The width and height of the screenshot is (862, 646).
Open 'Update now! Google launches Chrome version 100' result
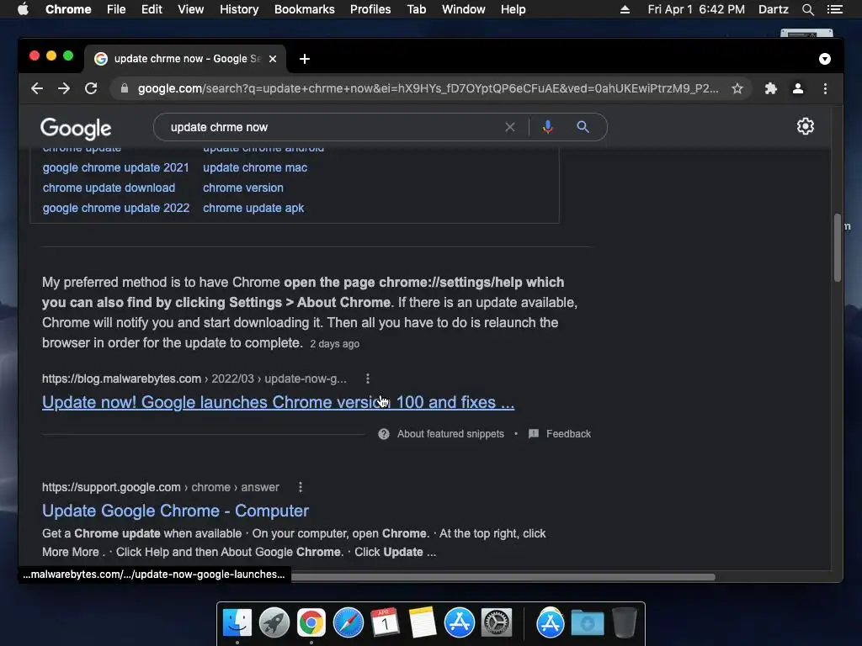coord(278,402)
